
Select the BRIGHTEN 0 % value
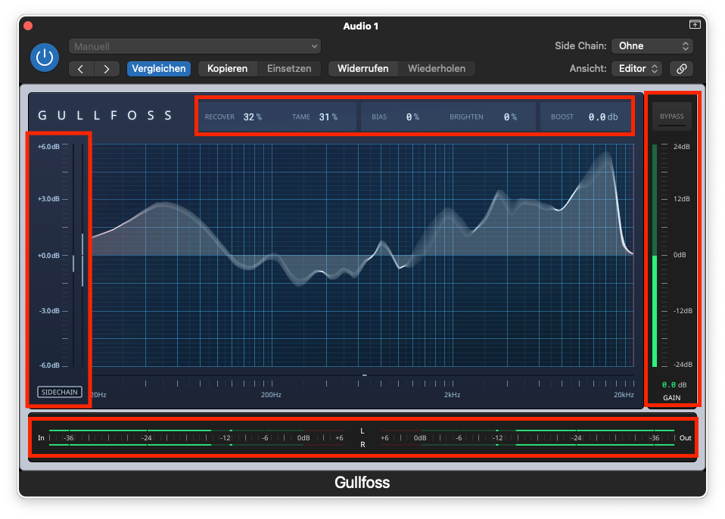(510, 117)
